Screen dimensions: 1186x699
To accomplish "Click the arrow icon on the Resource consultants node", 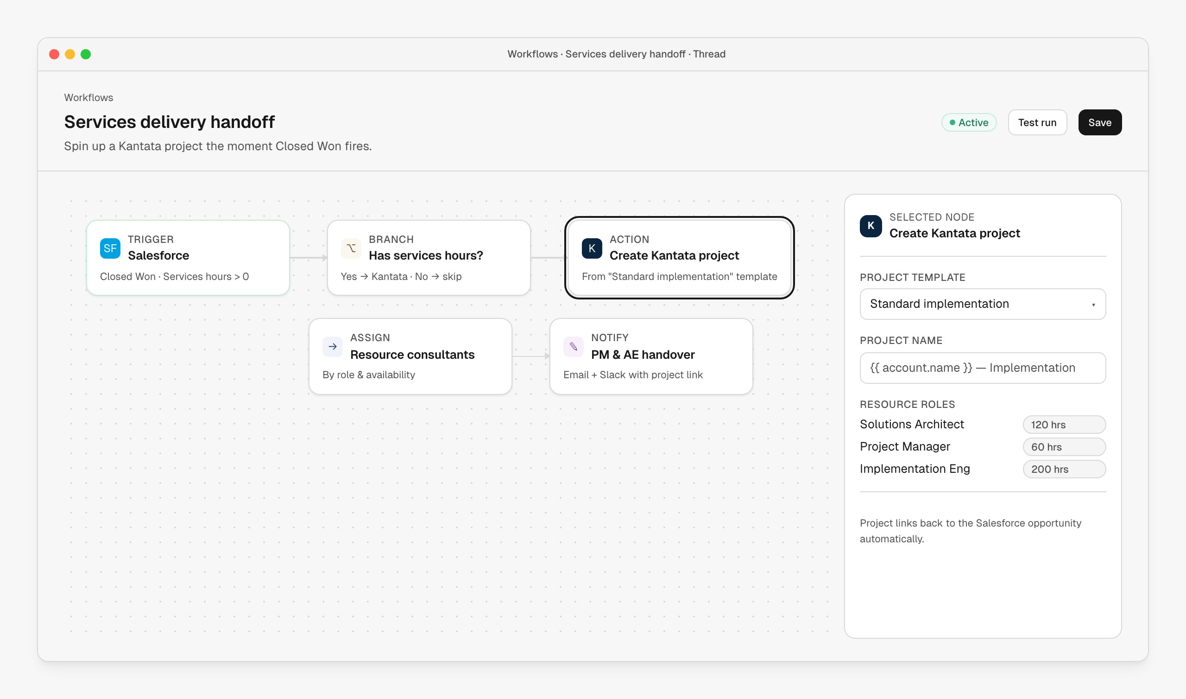I will click(333, 347).
